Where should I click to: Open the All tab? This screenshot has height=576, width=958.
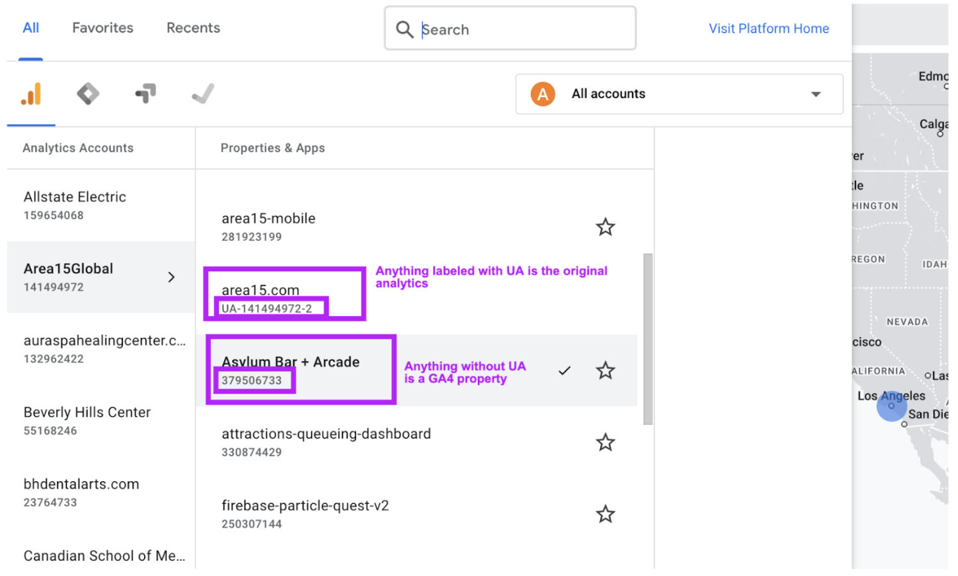(31, 28)
